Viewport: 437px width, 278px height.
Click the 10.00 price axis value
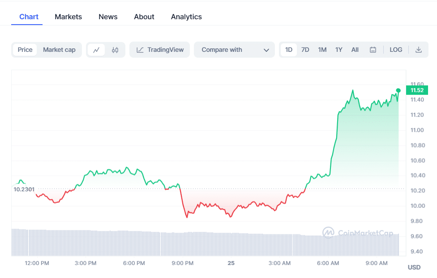tap(417, 206)
